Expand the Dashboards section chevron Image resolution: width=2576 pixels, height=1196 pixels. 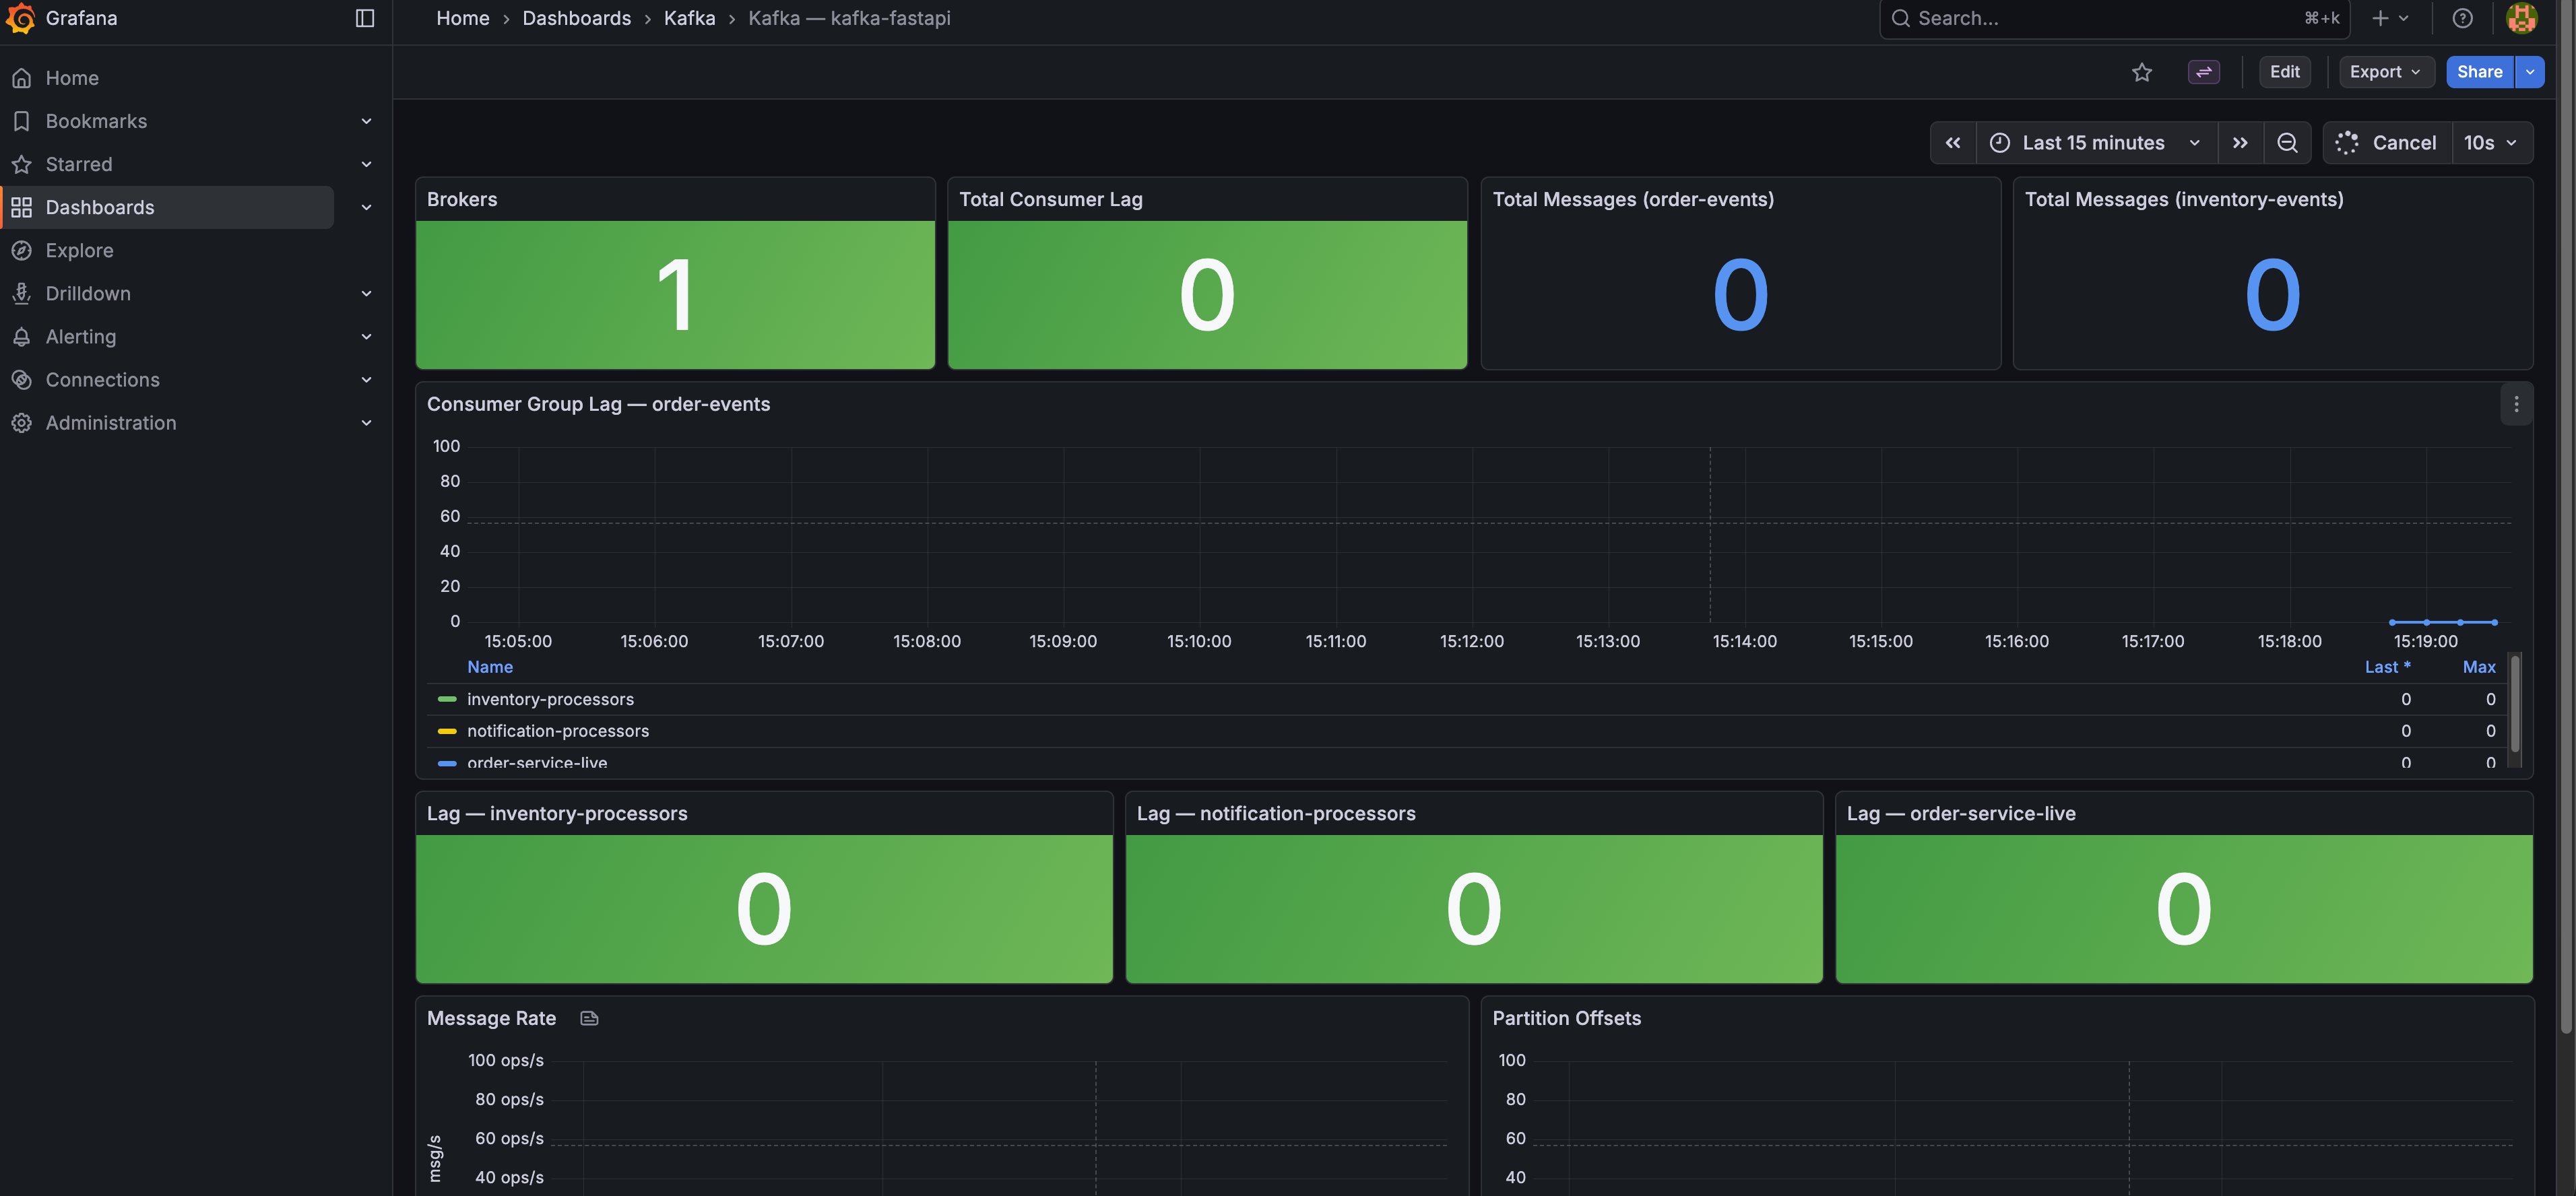tap(366, 207)
